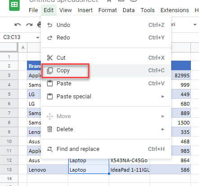Image resolution: width=199 pixels, height=186 pixels.
Task: Click the cell with value 335
Action: click(x=181, y=132)
